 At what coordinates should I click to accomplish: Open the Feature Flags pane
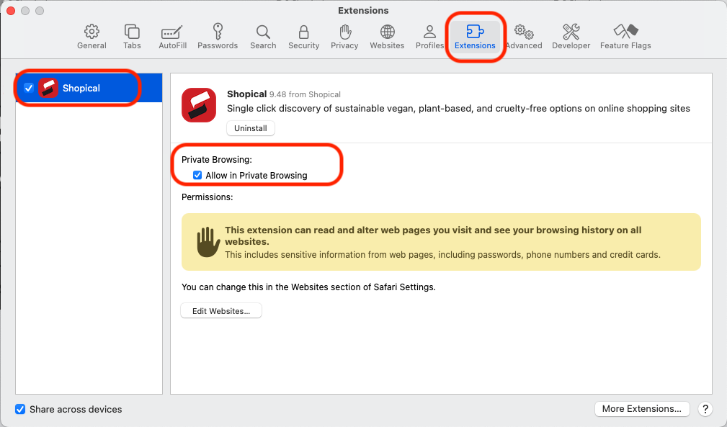point(625,37)
